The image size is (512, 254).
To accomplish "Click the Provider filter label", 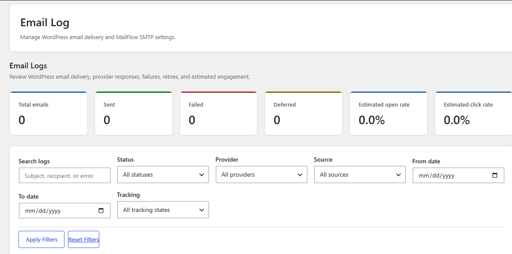I will tap(227, 159).
